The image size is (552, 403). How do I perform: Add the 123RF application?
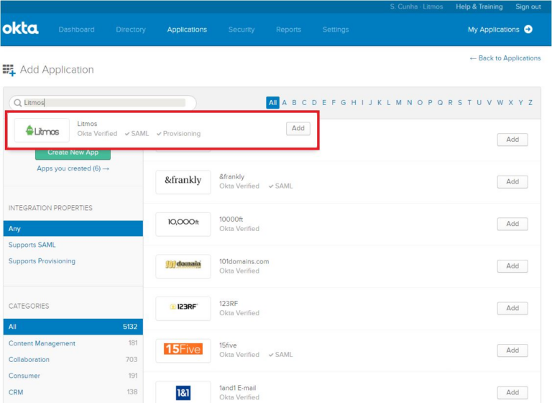click(x=512, y=308)
